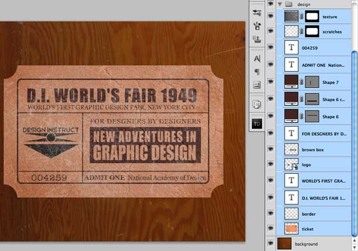Collapse the design group triangle

[x=280, y=4]
